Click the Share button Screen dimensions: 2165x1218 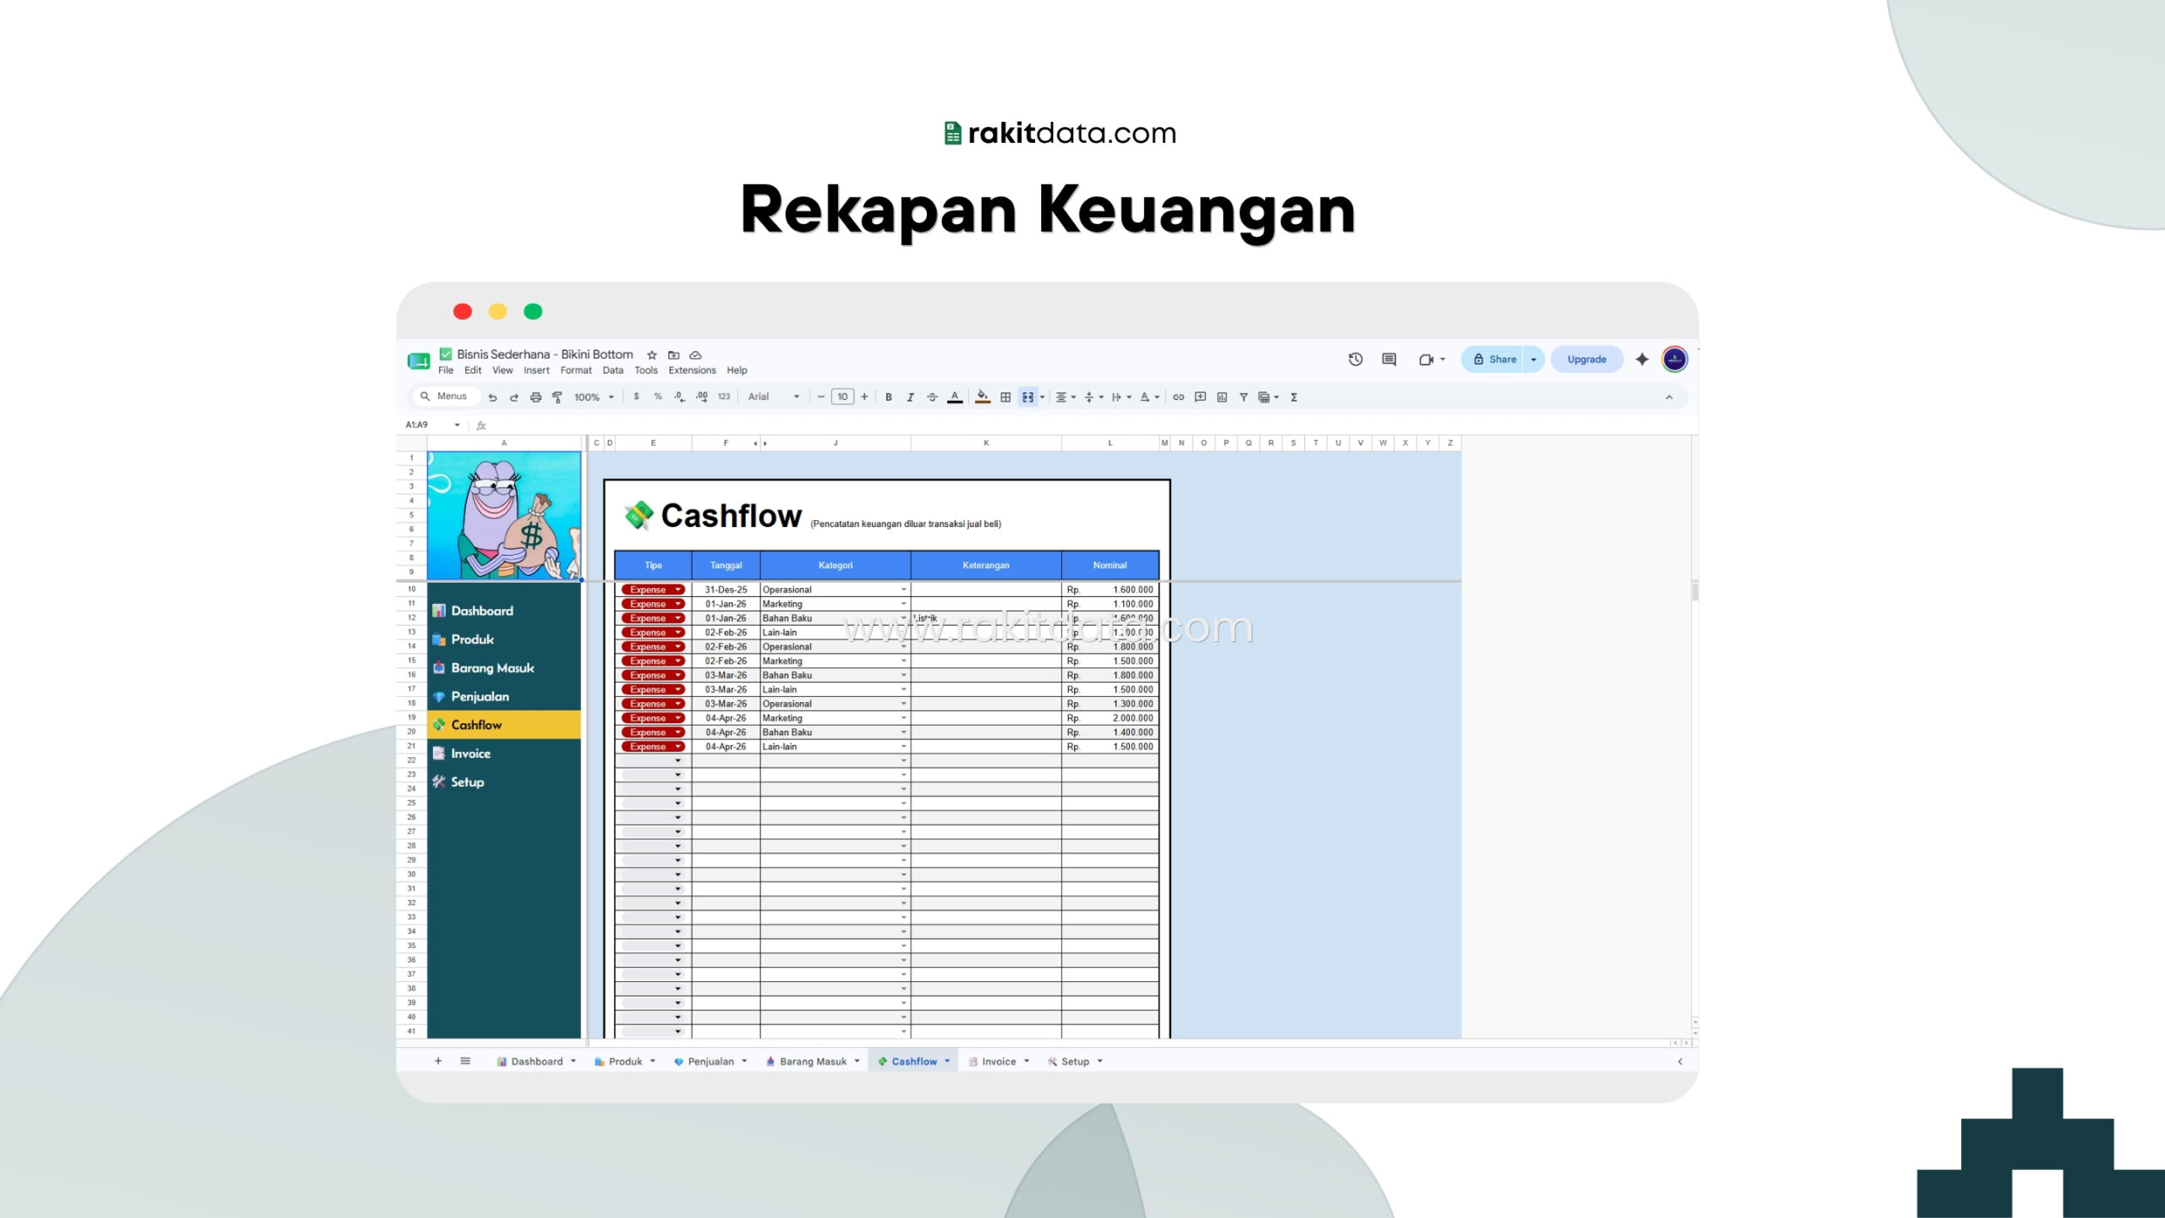(x=1494, y=359)
